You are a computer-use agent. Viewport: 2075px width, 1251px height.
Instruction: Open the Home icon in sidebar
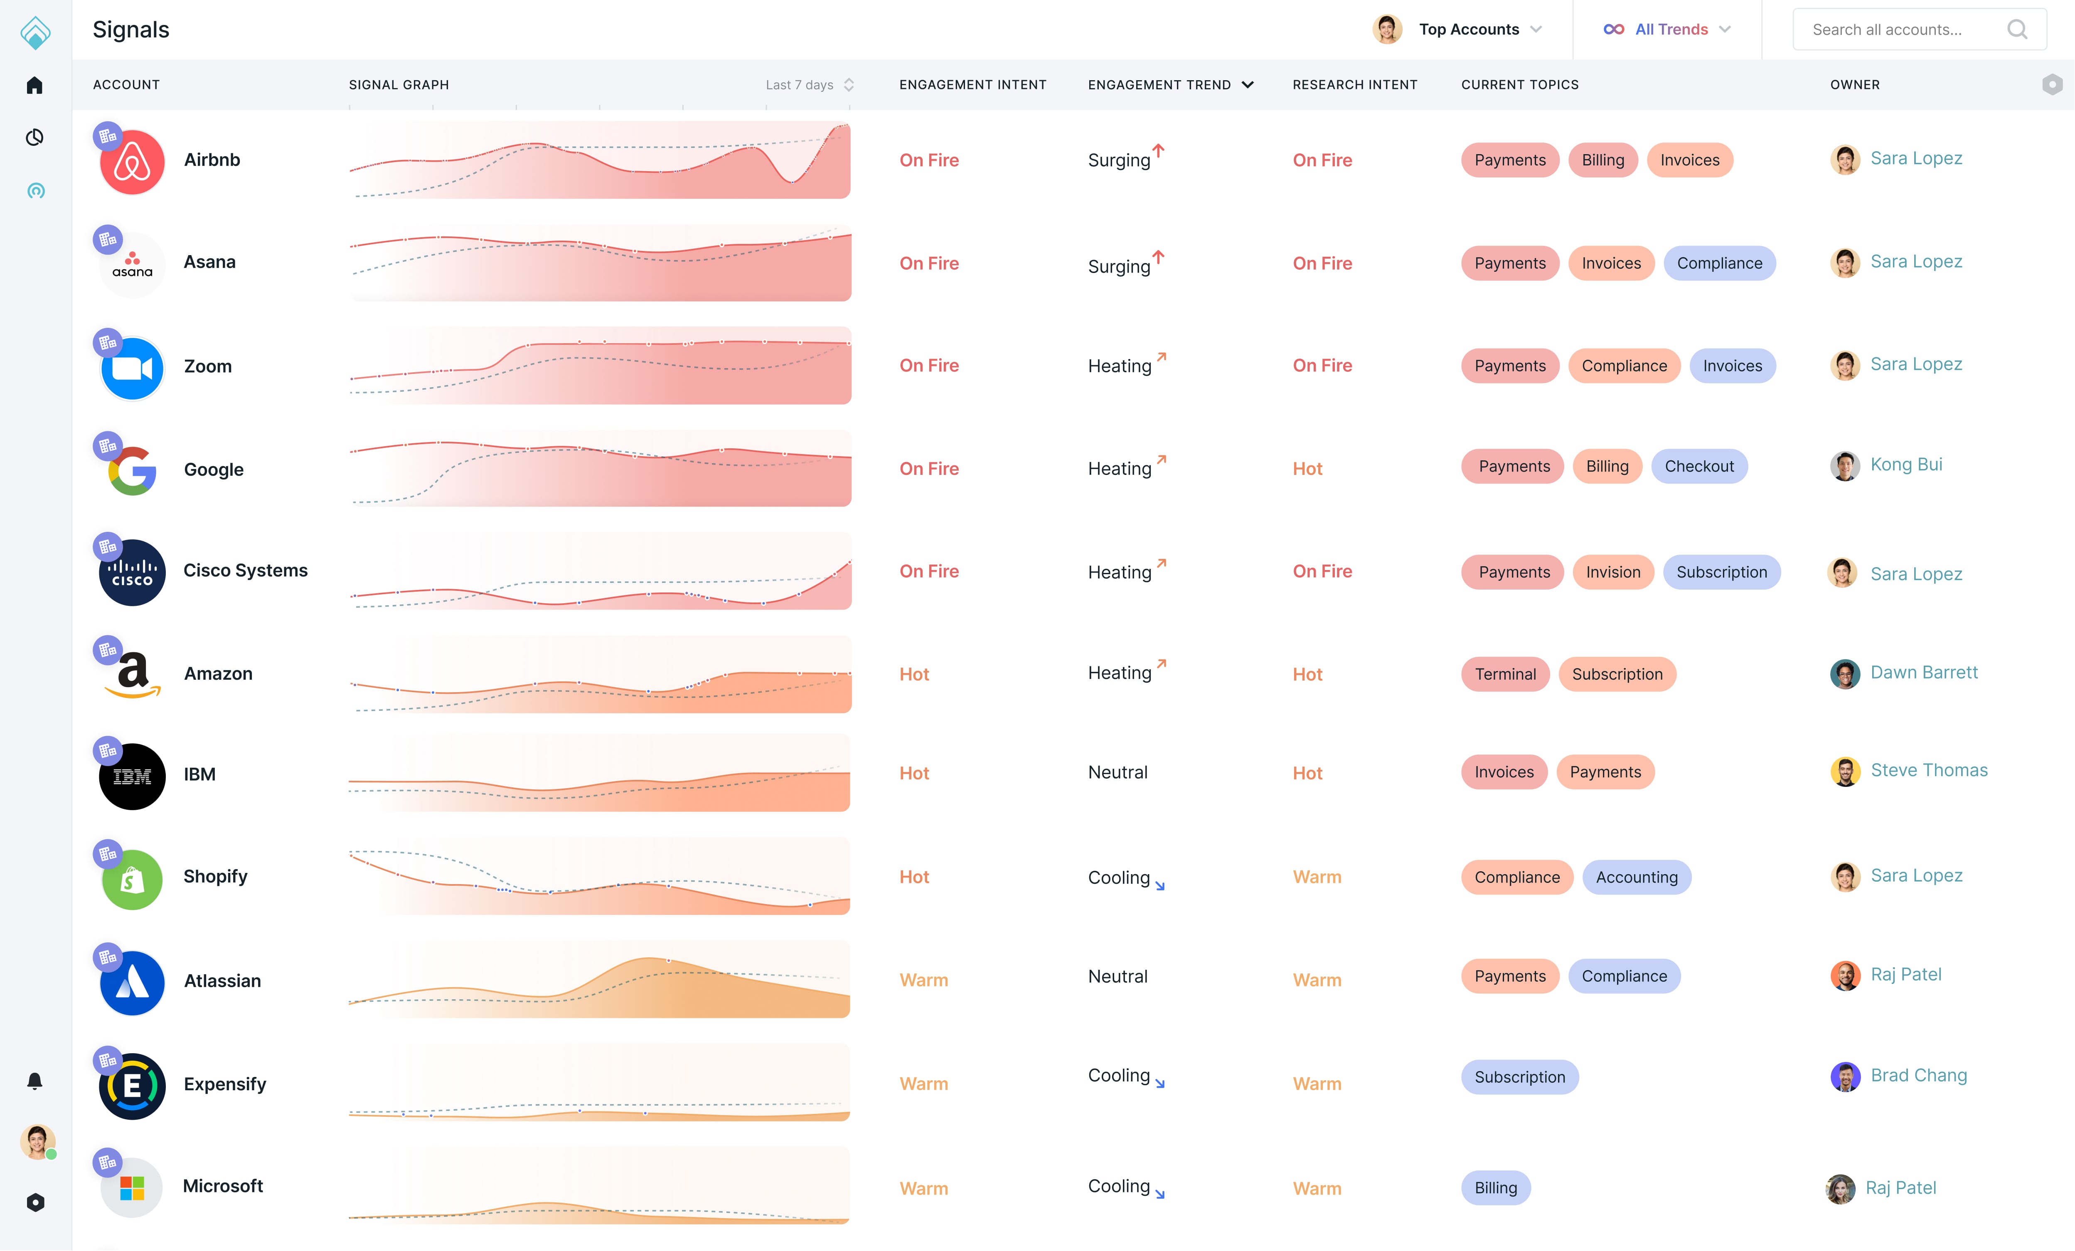(34, 85)
